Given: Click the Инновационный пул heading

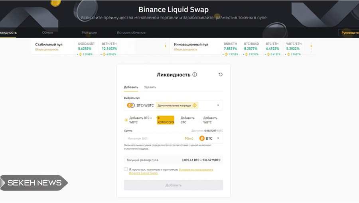Looking at the screenshot, I should click(191, 44).
